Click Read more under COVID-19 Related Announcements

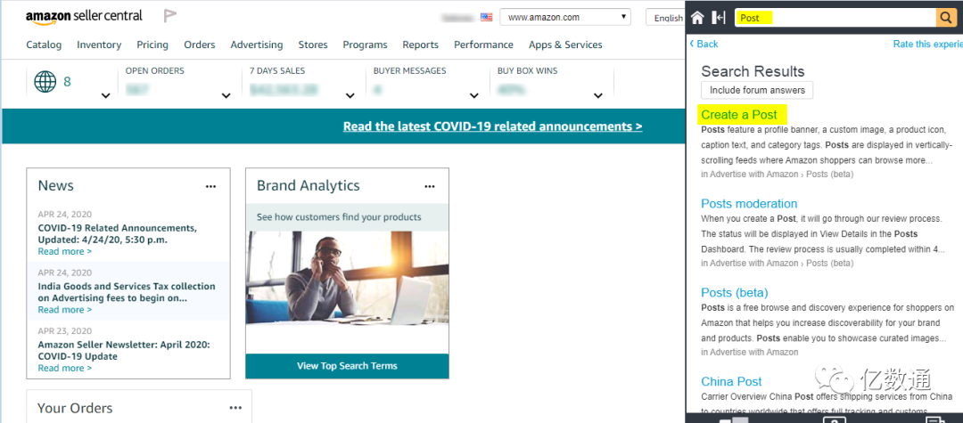65,251
